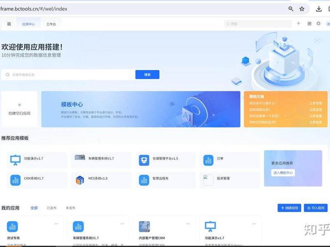Viewport: 330px width, 247px height.
Task: Click the 进入模板中心 button
Action: 283,173
